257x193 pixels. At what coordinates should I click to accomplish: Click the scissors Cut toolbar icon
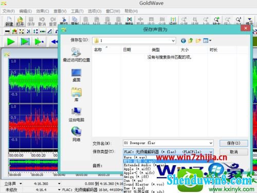[x=64, y=20]
